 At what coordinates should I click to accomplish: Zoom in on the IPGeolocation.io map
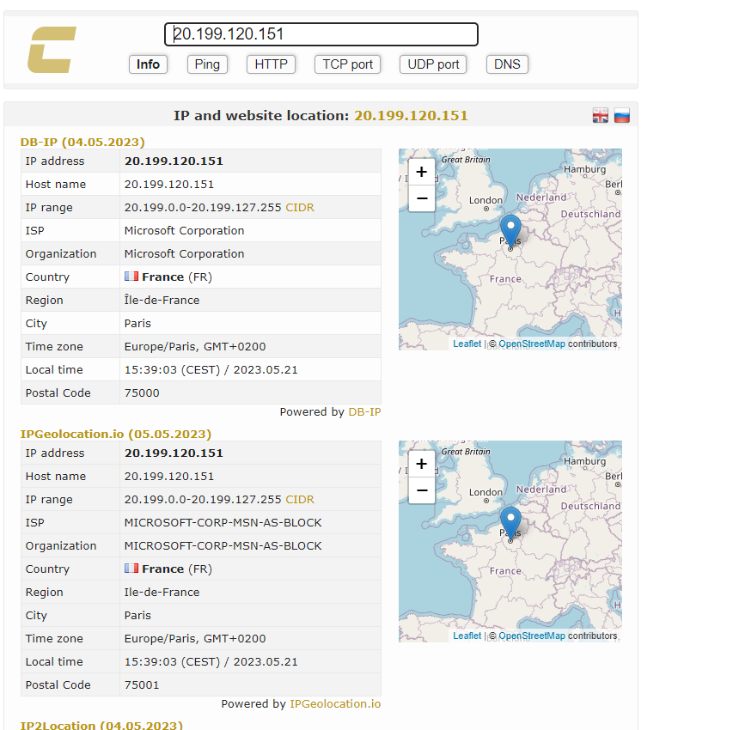coord(421,464)
